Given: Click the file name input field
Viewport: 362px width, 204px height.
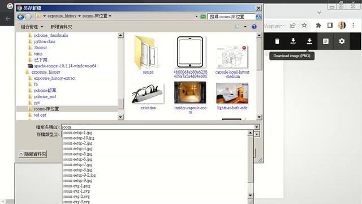Looking at the screenshot, I should click(x=158, y=127).
